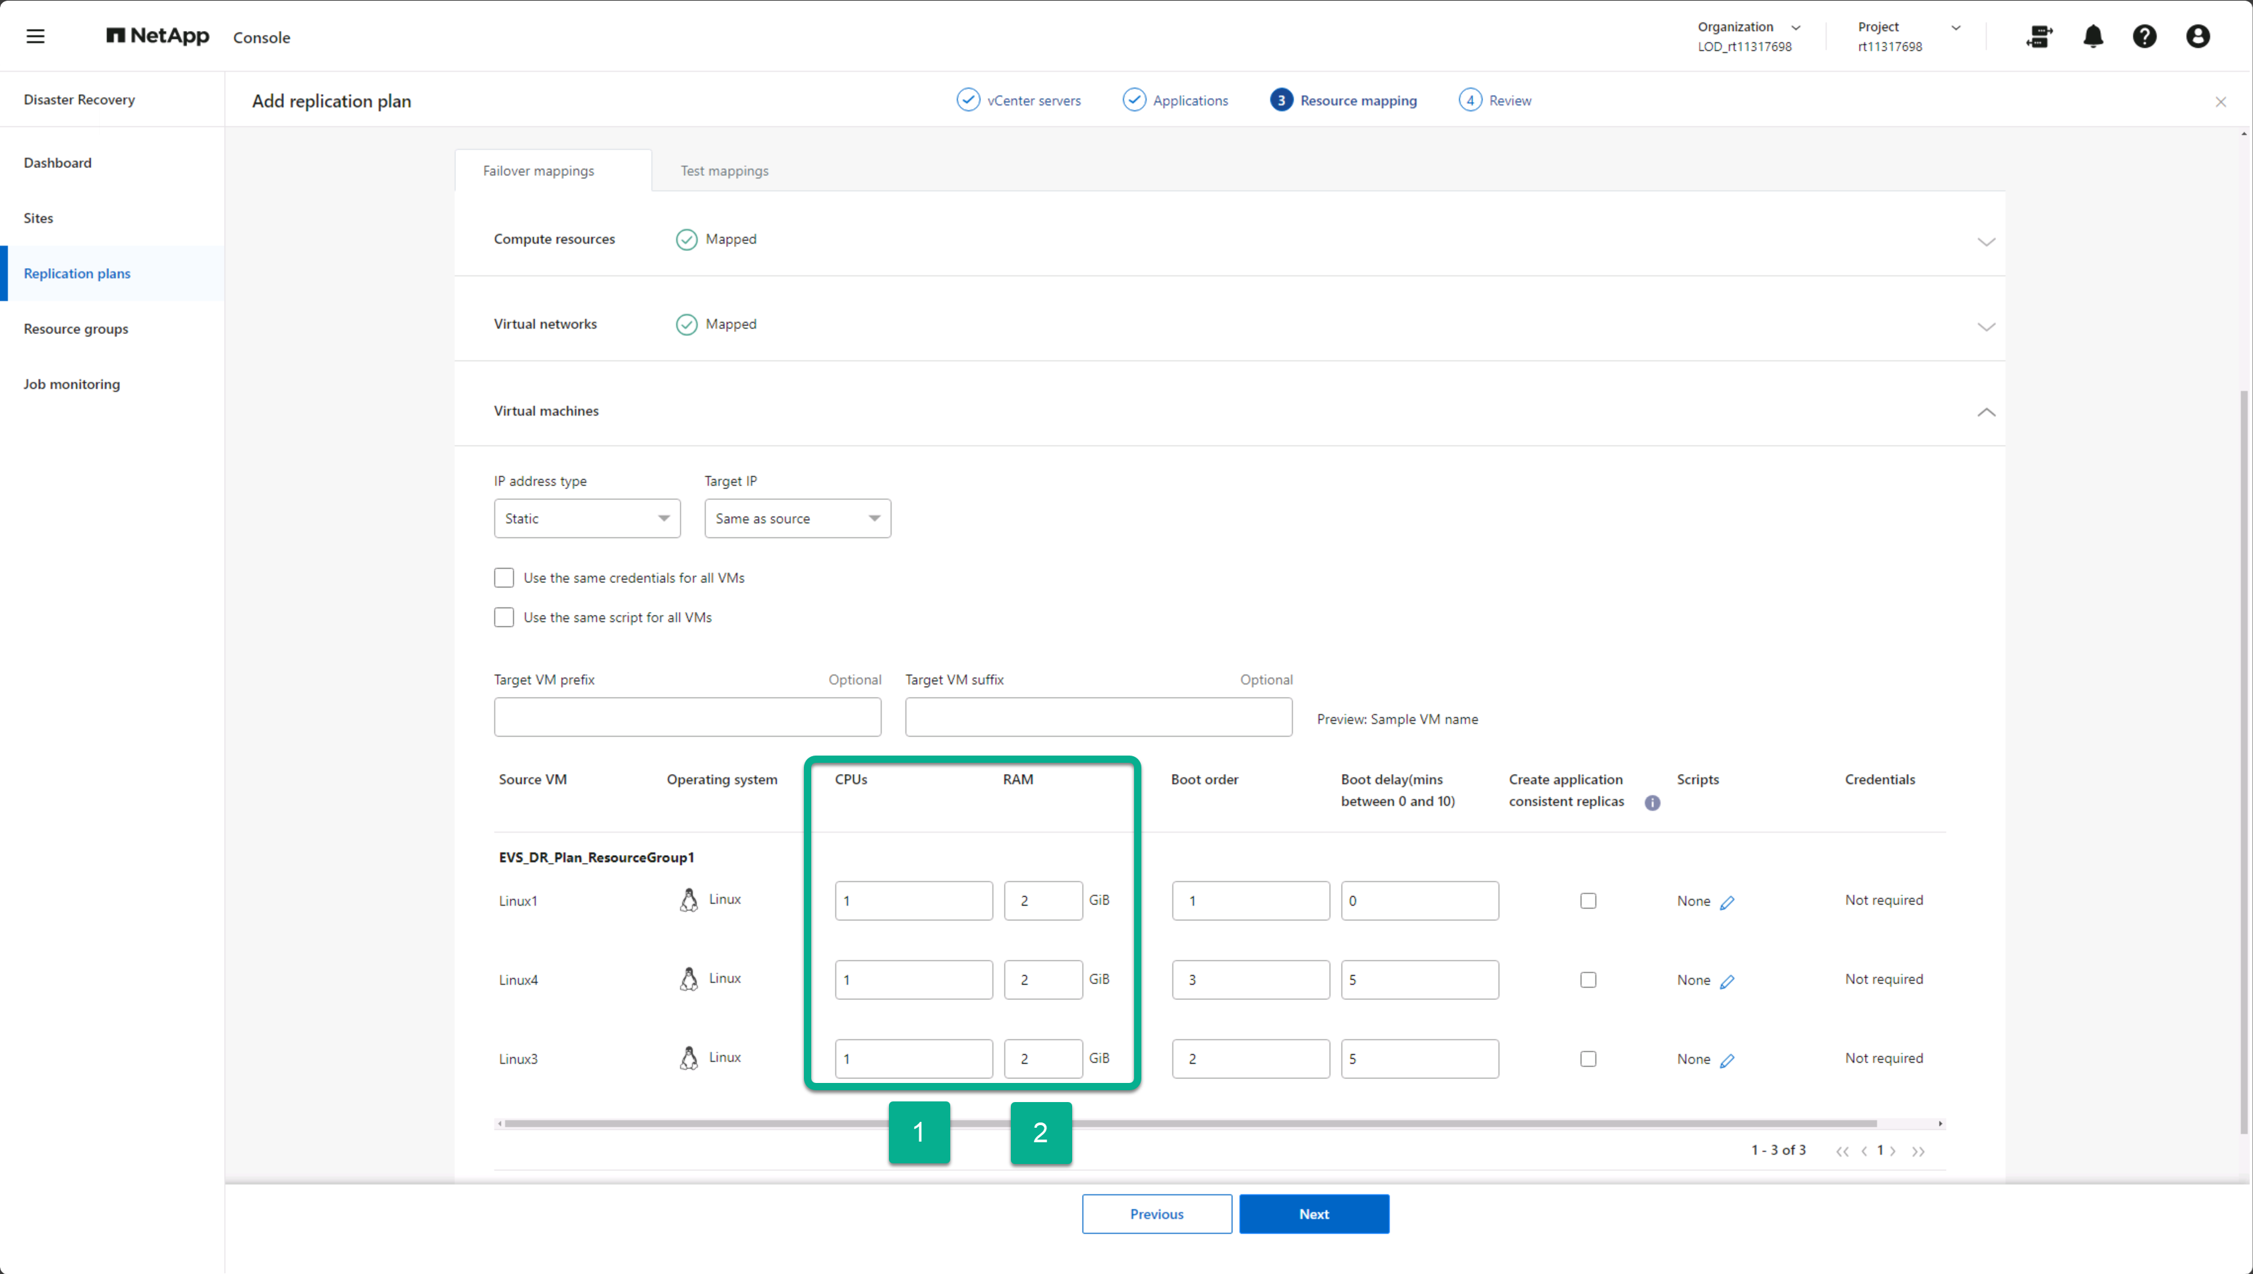Enable same script for all VMs
The height and width of the screenshot is (1274, 2253).
(x=503, y=617)
